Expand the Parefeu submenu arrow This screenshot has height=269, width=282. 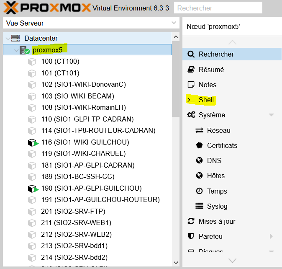coord(271,236)
